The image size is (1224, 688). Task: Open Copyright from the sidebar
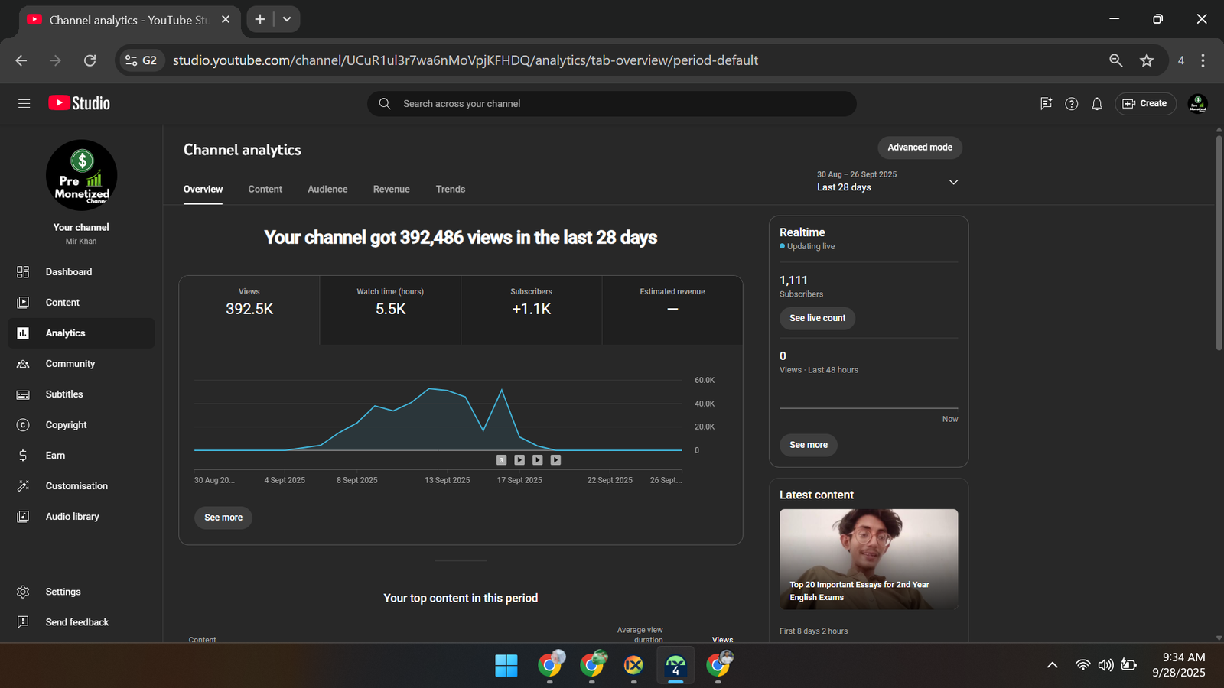pos(66,425)
